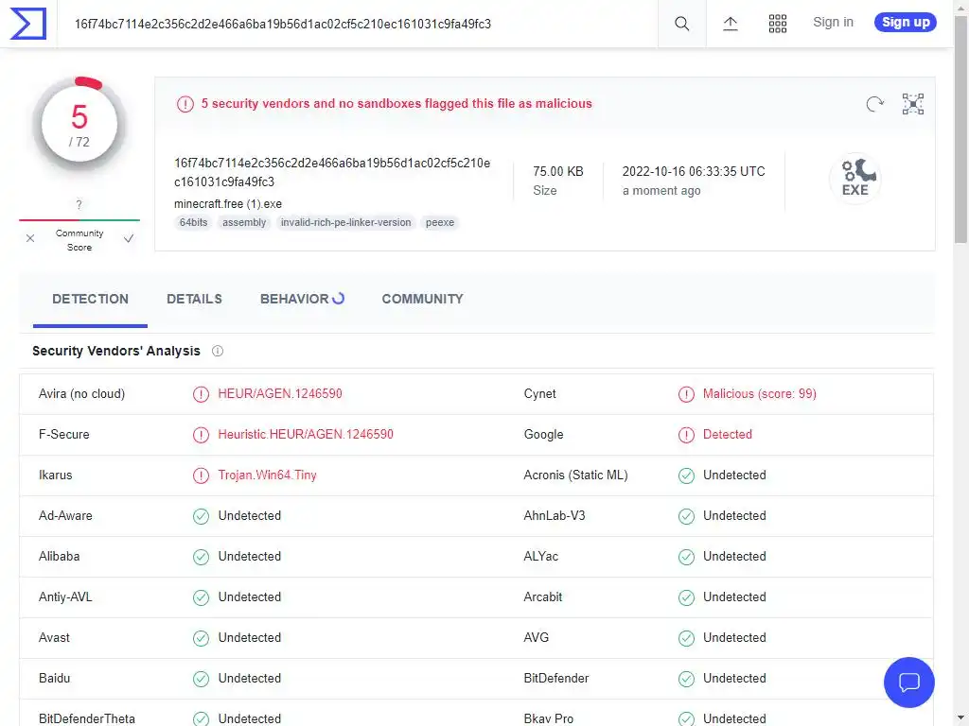Screen dimensions: 969x726
Task: Click the Antiy-AVL vendor name
Action: click(65, 597)
